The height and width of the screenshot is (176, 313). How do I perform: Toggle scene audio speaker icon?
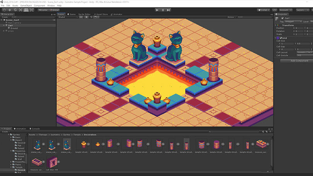click(x=91, y=17)
